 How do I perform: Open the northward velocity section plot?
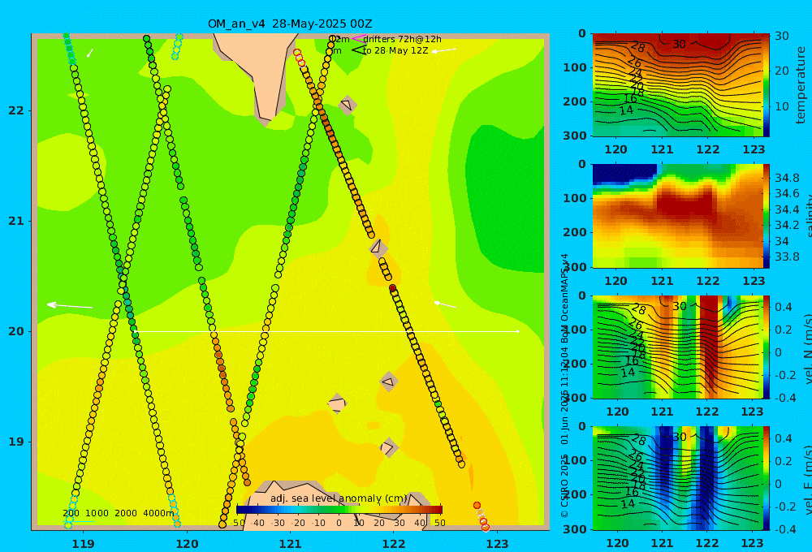[678, 347]
